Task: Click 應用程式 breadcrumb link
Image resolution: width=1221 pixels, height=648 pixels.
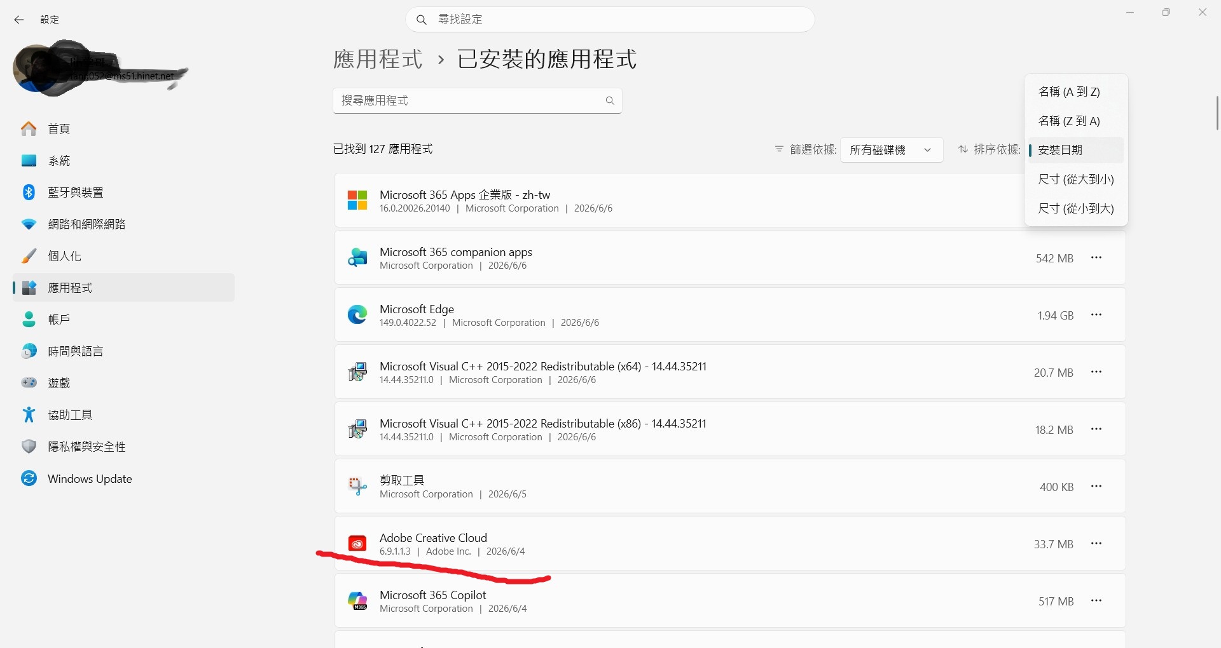Action: pyautogui.click(x=378, y=59)
